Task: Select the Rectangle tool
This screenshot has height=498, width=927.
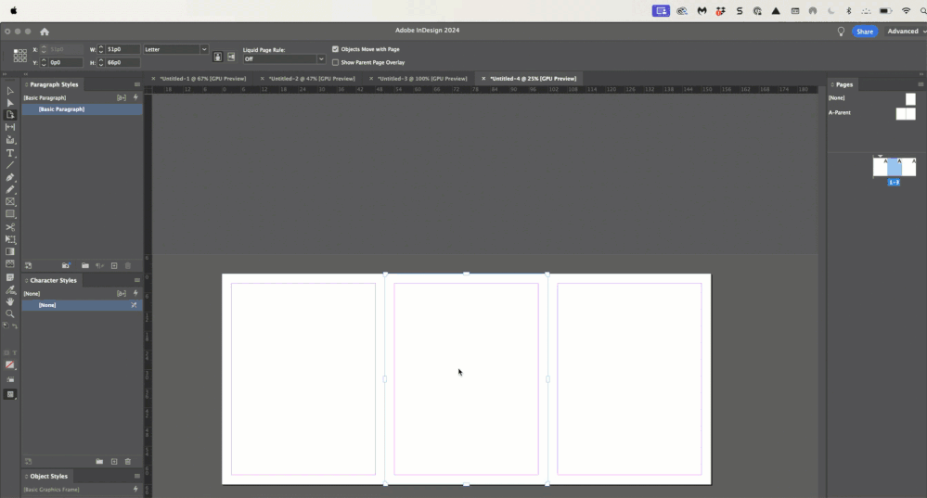Action: pos(10,214)
